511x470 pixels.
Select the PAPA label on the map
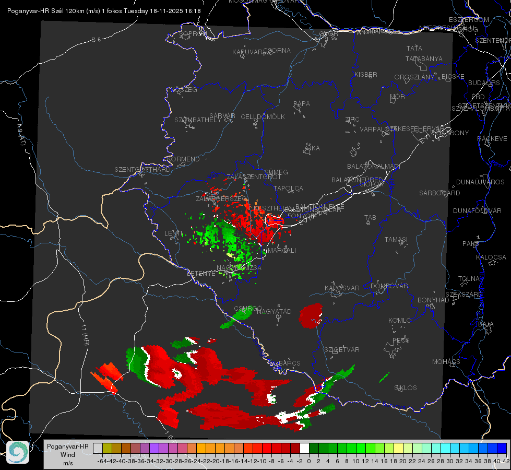point(302,104)
